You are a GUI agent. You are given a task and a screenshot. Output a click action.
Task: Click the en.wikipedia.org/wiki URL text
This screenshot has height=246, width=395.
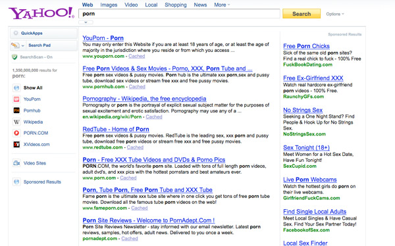112,117
